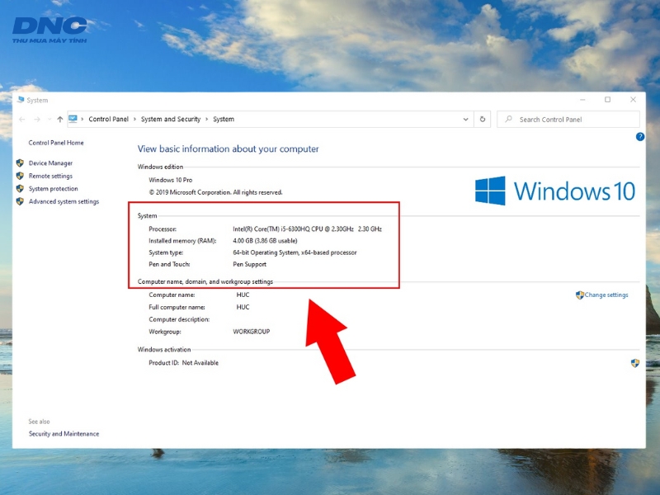Viewport: 660px width, 495px height.
Task: Click the back navigation arrow
Action: (x=22, y=120)
